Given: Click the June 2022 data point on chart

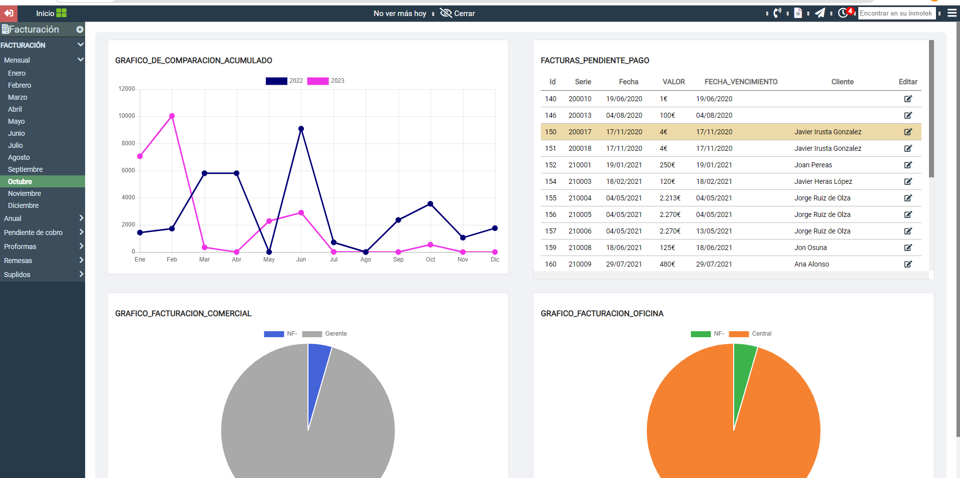Looking at the screenshot, I should 301,129.
